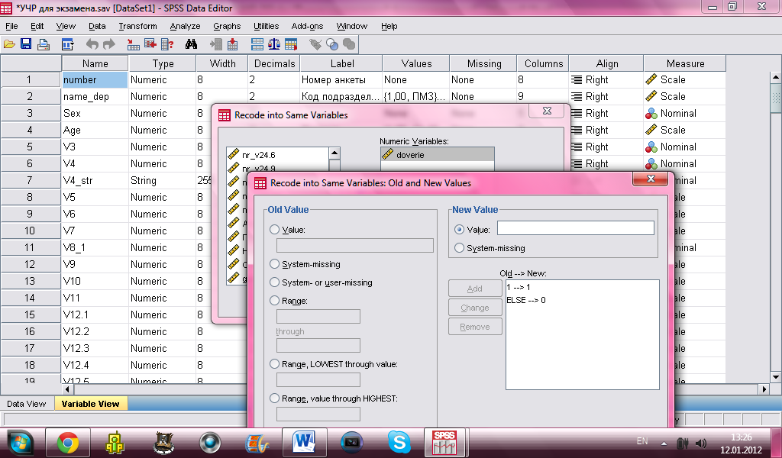The width and height of the screenshot is (782, 458).
Task: Select New Value System-missing radio button
Action: click(x=459, y=247)
